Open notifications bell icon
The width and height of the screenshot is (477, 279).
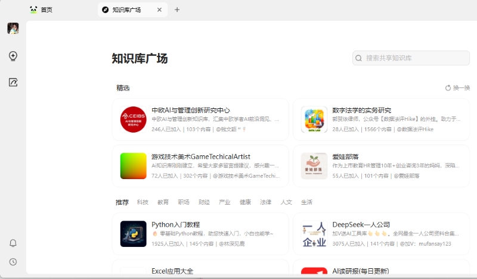pos(13,243)
